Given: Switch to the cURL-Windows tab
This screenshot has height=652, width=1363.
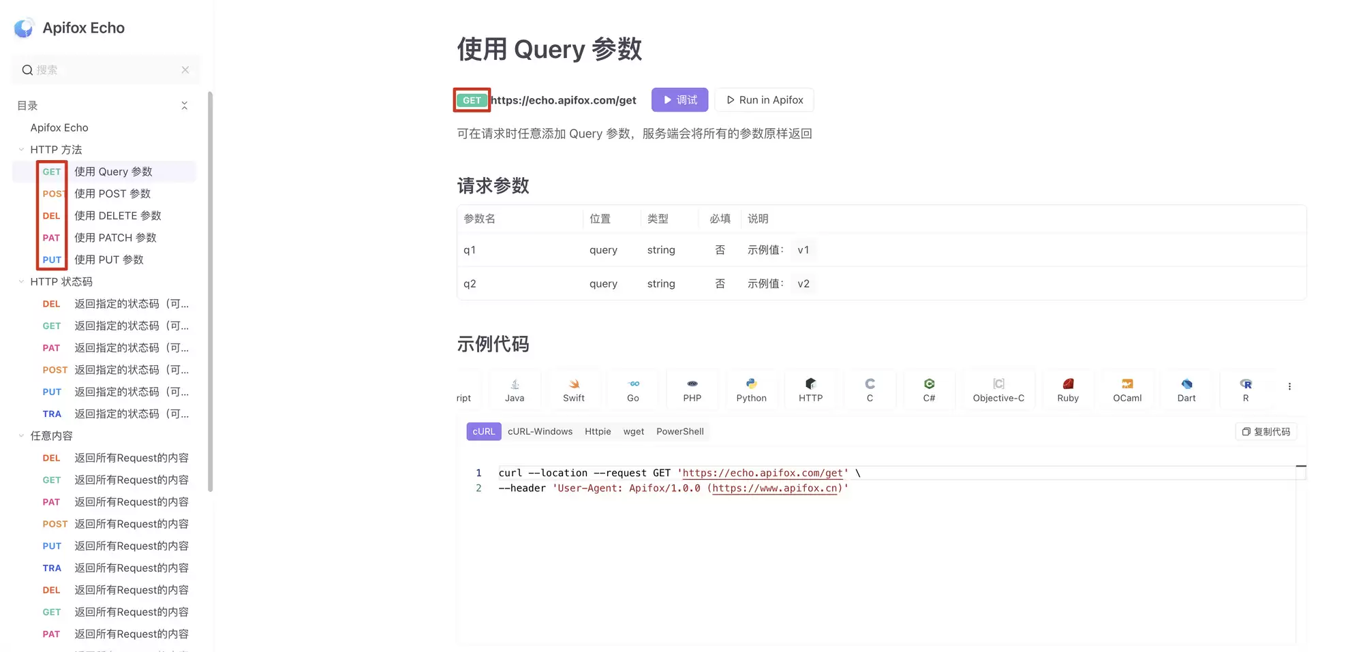Looking at the screenshot, I should (x=540, y=431).
